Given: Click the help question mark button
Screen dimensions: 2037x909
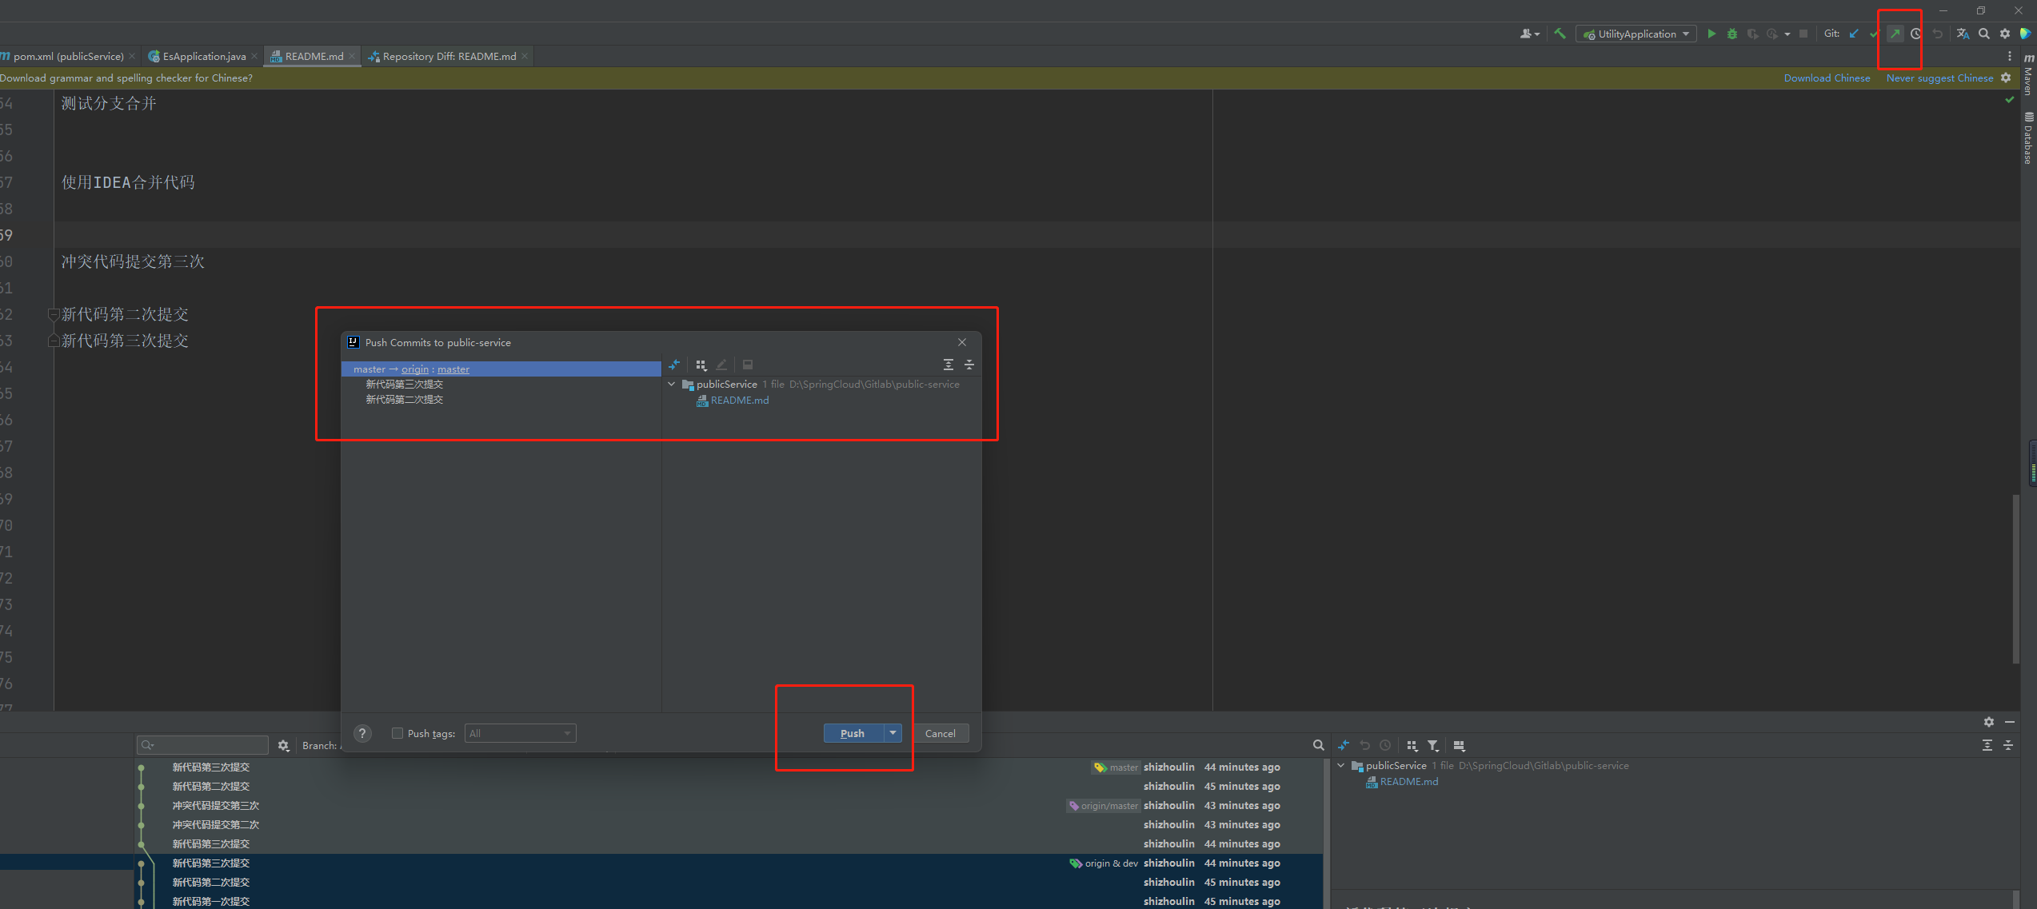Looking at the screenshot, I should (x=362, y=733).
